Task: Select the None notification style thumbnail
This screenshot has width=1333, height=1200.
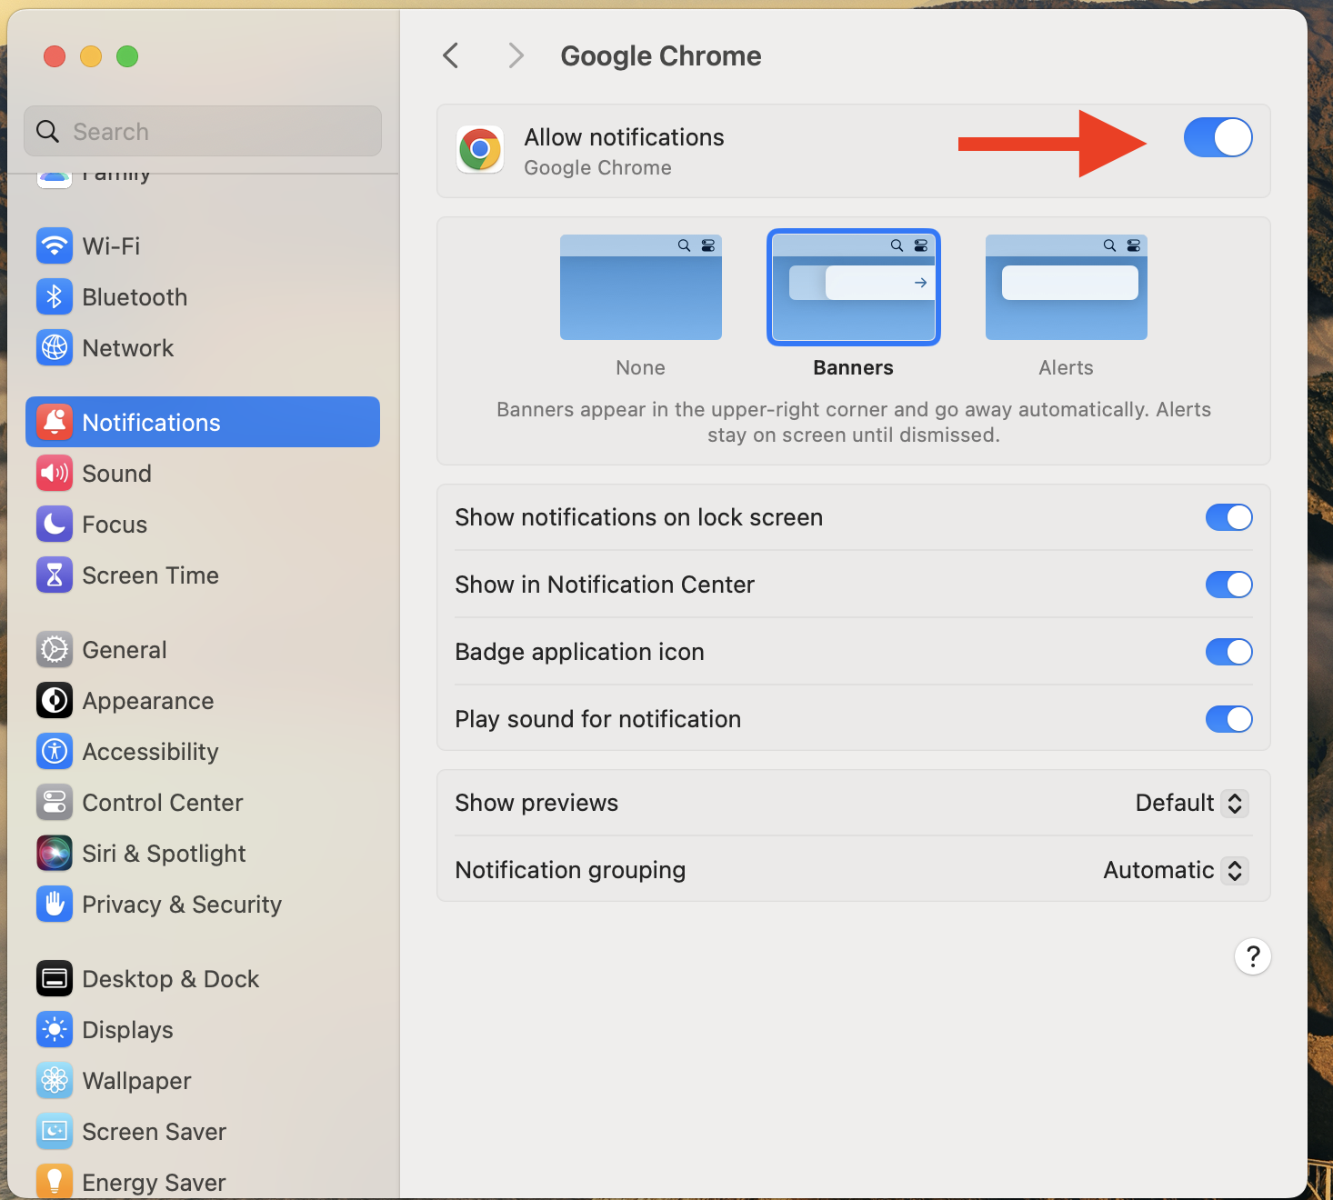Action: point(641,287)
